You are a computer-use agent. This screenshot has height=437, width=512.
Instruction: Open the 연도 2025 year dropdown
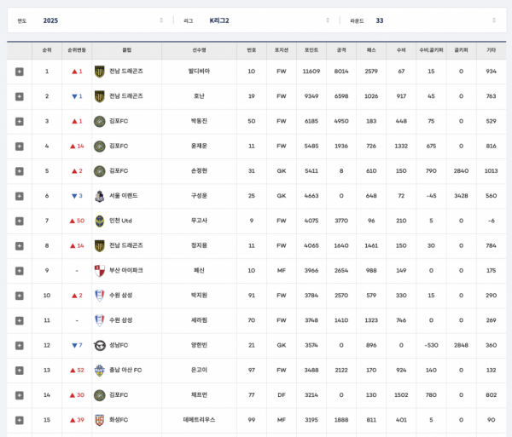click(x=90, y=20)
